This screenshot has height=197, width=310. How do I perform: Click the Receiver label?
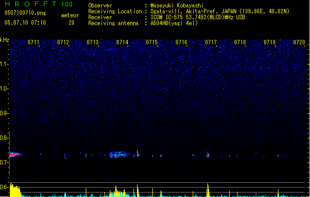click(x=100, y=17)
